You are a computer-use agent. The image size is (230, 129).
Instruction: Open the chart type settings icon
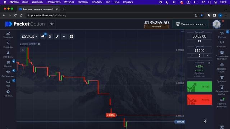click(x=43, y=37)
